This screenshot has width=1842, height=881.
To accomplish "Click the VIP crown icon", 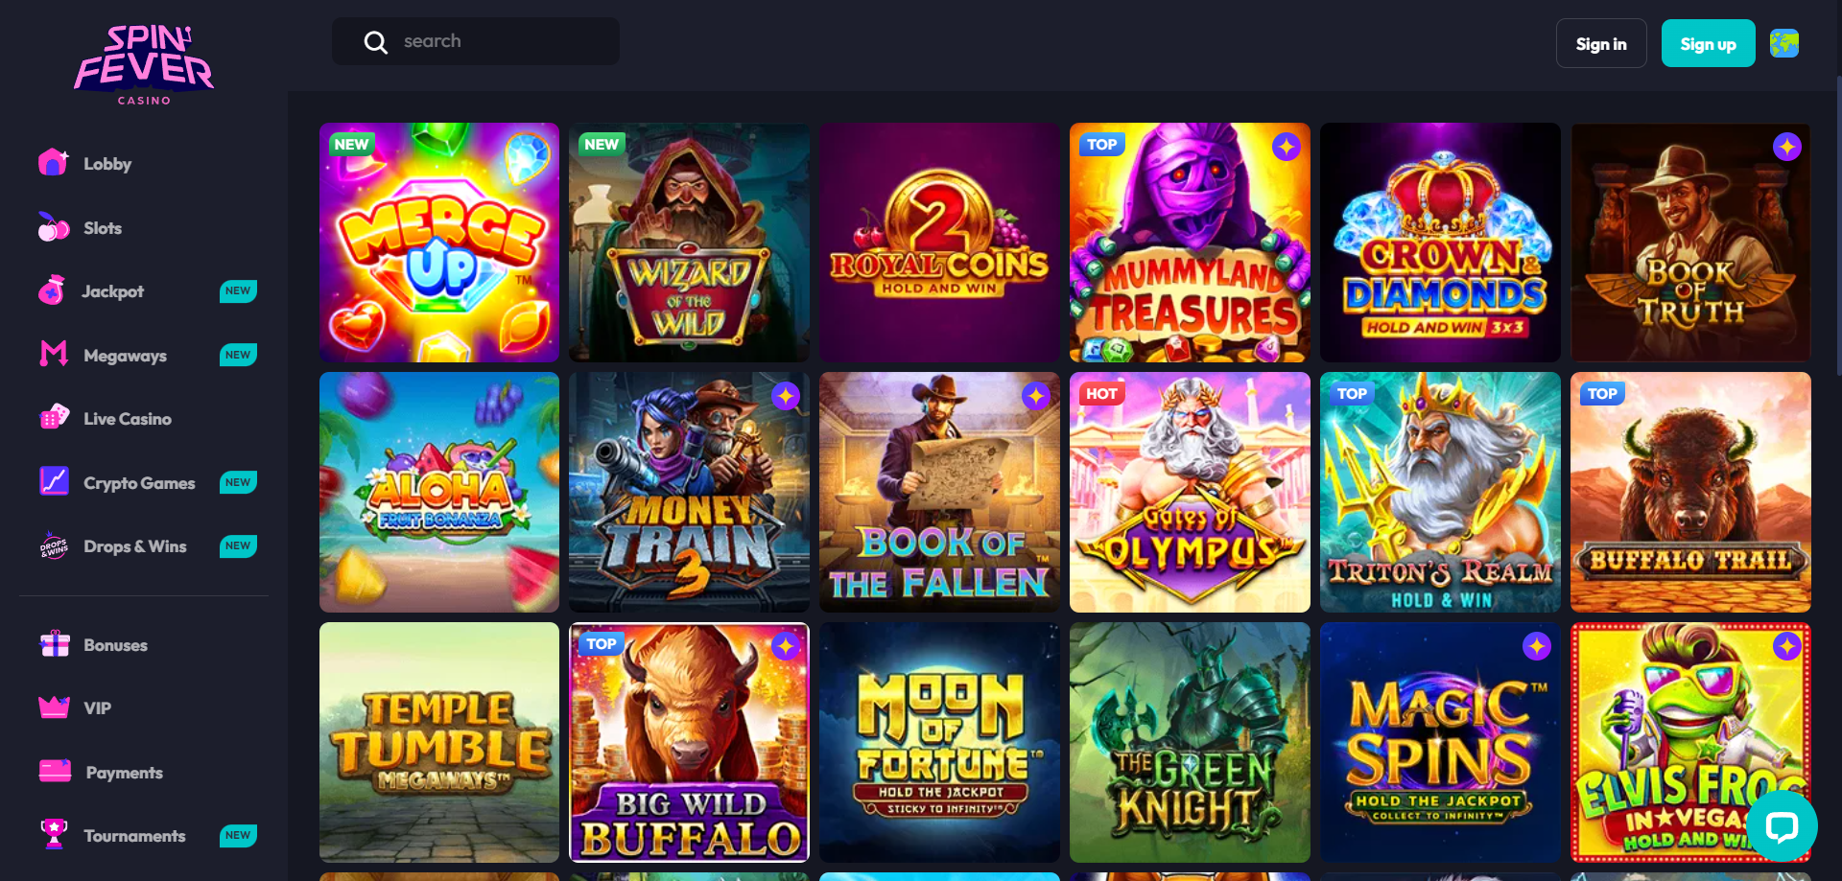I will click(x=54, y=707).
